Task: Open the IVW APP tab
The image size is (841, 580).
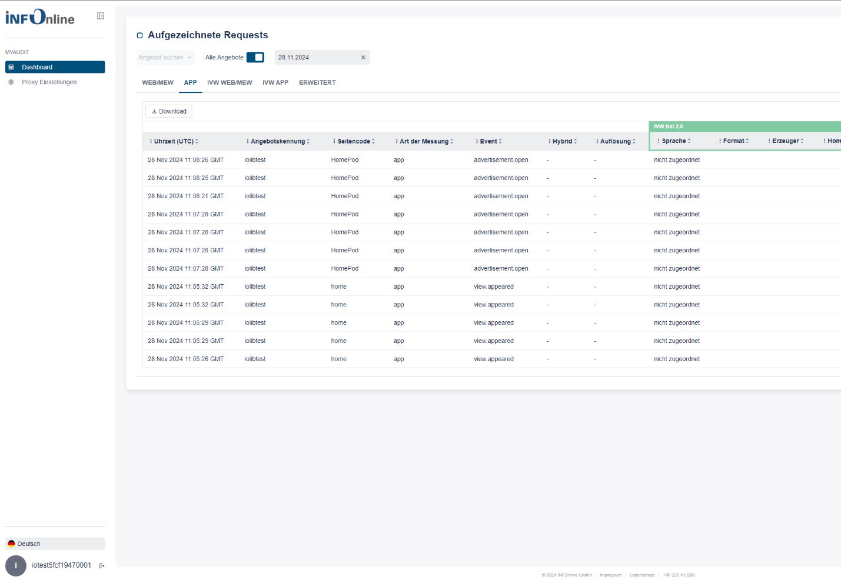Action: pyautogui.click(x=275, y=83)
